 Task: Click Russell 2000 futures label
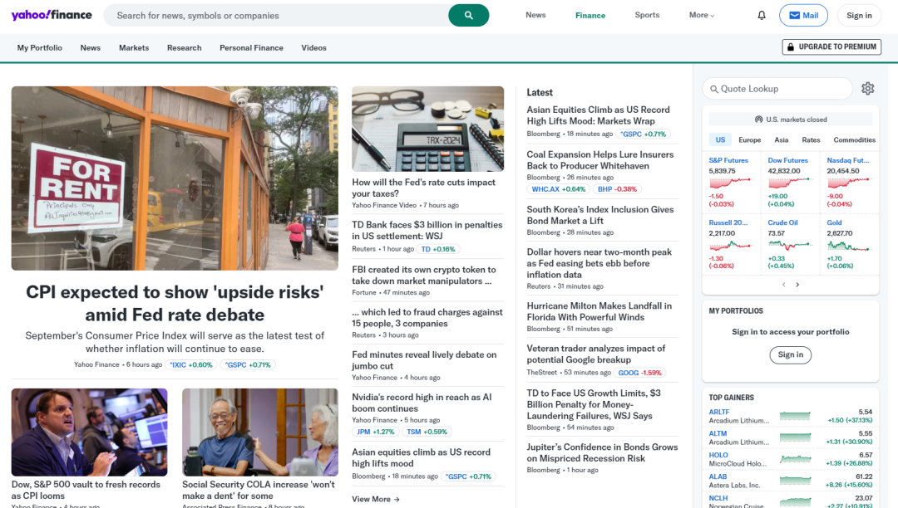click(x=728, y=222)
